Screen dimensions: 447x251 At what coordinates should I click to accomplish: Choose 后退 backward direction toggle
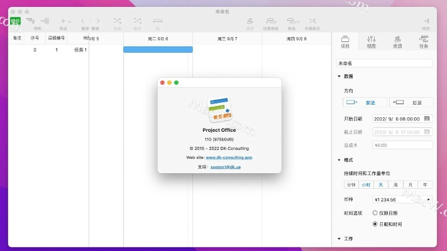(411, 102)
